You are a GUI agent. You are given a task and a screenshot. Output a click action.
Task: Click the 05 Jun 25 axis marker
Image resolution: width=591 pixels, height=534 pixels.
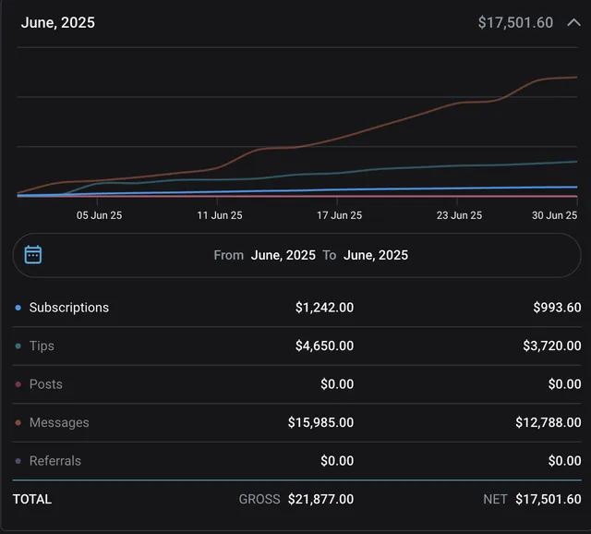coord(99,215)
